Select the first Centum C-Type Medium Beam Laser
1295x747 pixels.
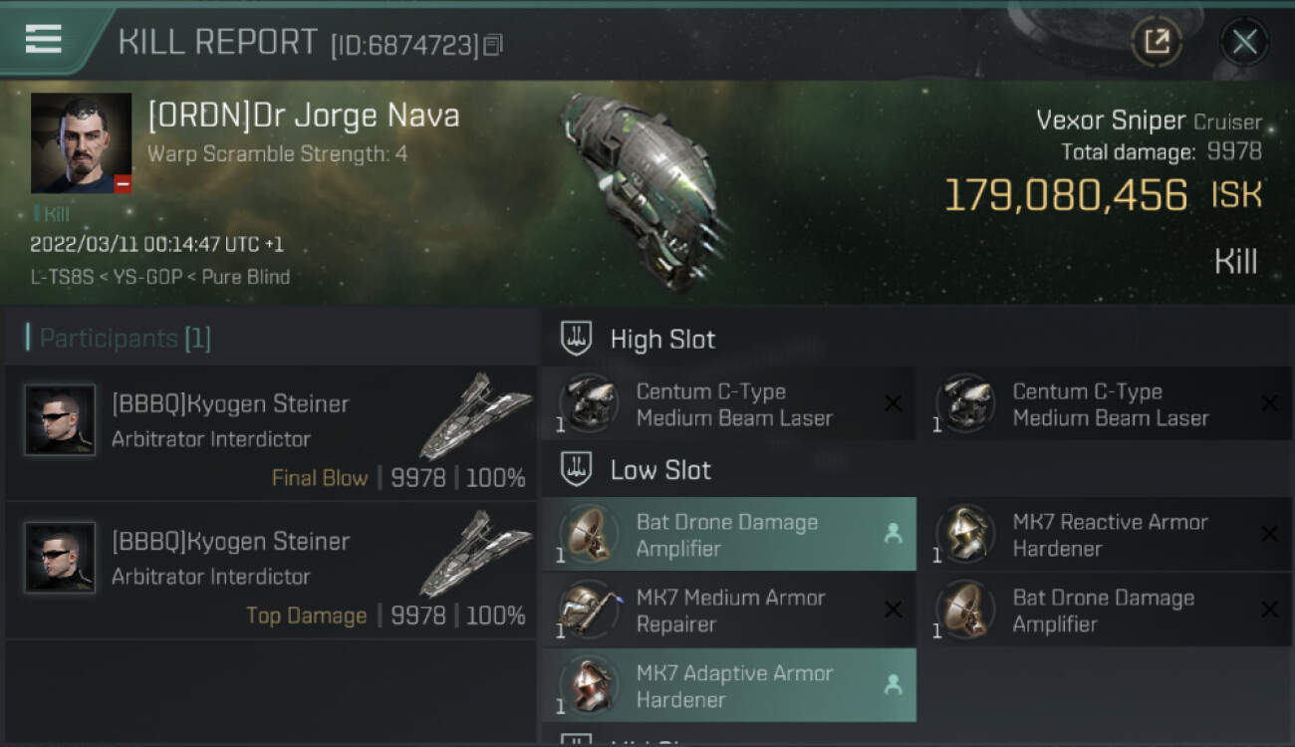click(728, 404)
